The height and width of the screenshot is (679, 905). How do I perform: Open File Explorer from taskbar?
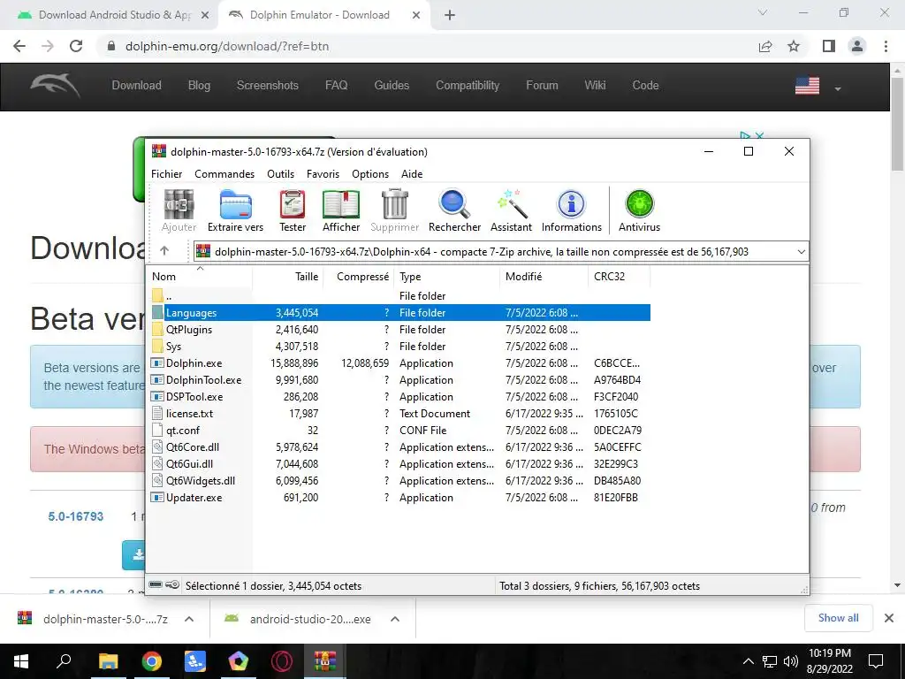coord(108,661)
